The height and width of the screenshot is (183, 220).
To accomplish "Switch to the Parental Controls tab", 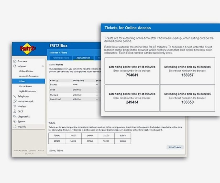I will coord(61,58).
